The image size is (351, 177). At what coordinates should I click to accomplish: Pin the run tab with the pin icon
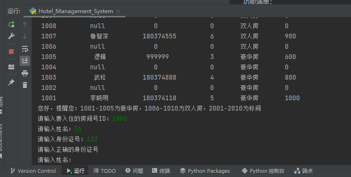11,82
